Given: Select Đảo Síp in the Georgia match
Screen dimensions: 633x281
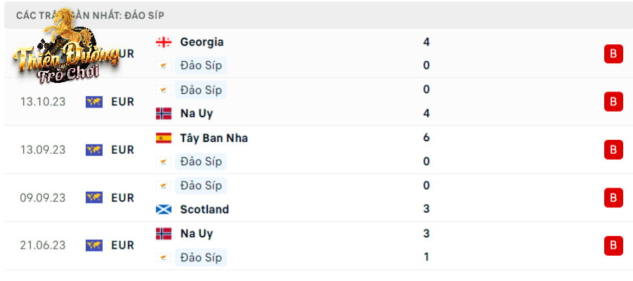Looking at the screenshot, I should tap(201, 66).
